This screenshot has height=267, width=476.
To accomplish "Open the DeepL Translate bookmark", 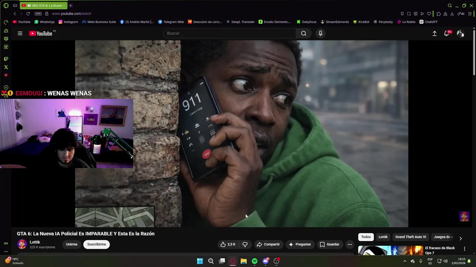I will [x=240, y=22].
